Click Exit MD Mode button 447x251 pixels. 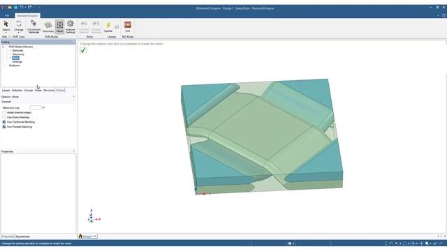point(128,26)
